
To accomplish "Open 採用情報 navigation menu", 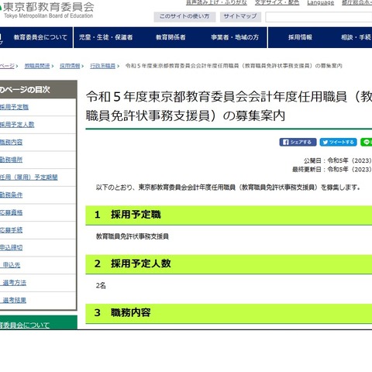I will pyautogui.click(x=300, y=37).
